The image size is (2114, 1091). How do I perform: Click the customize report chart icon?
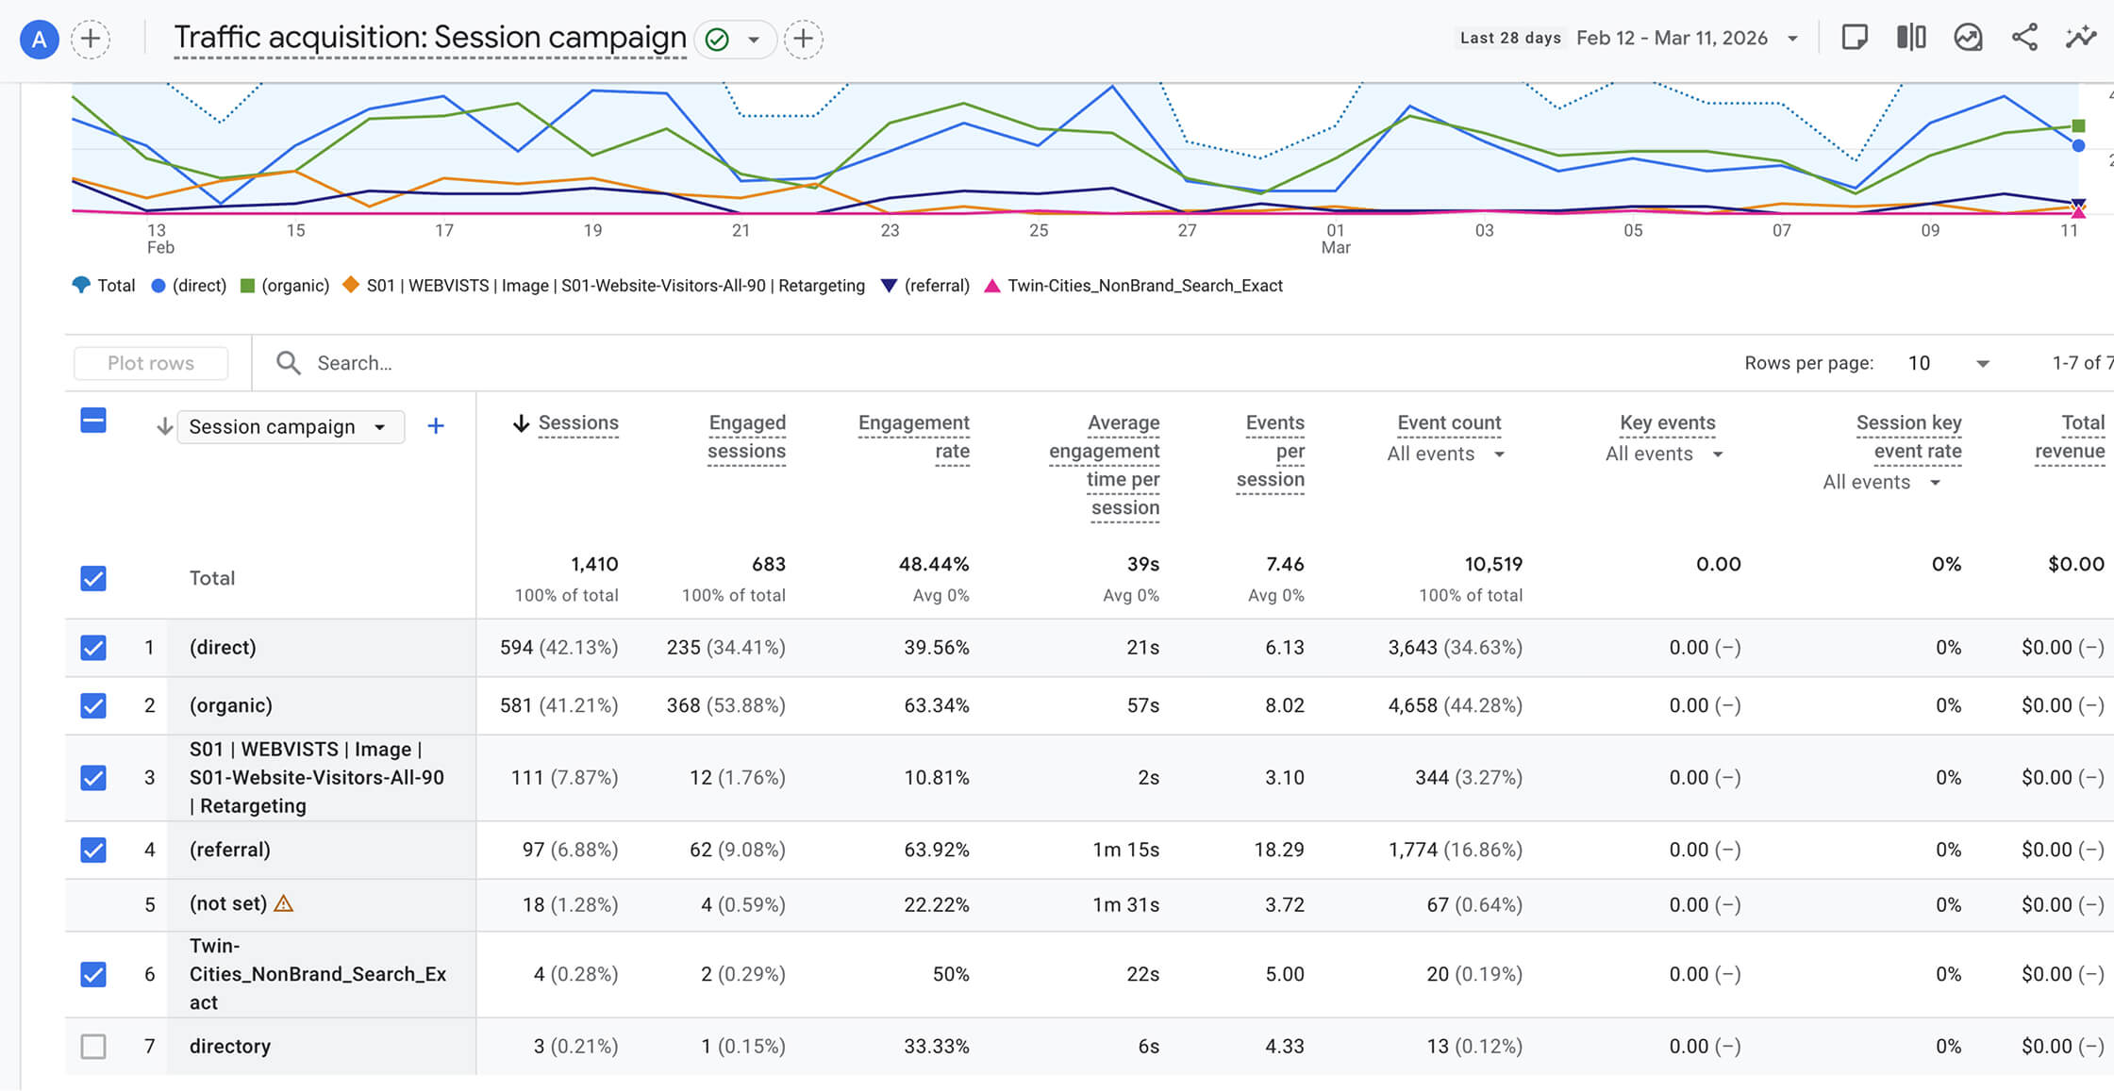(x=1968, y=38)
